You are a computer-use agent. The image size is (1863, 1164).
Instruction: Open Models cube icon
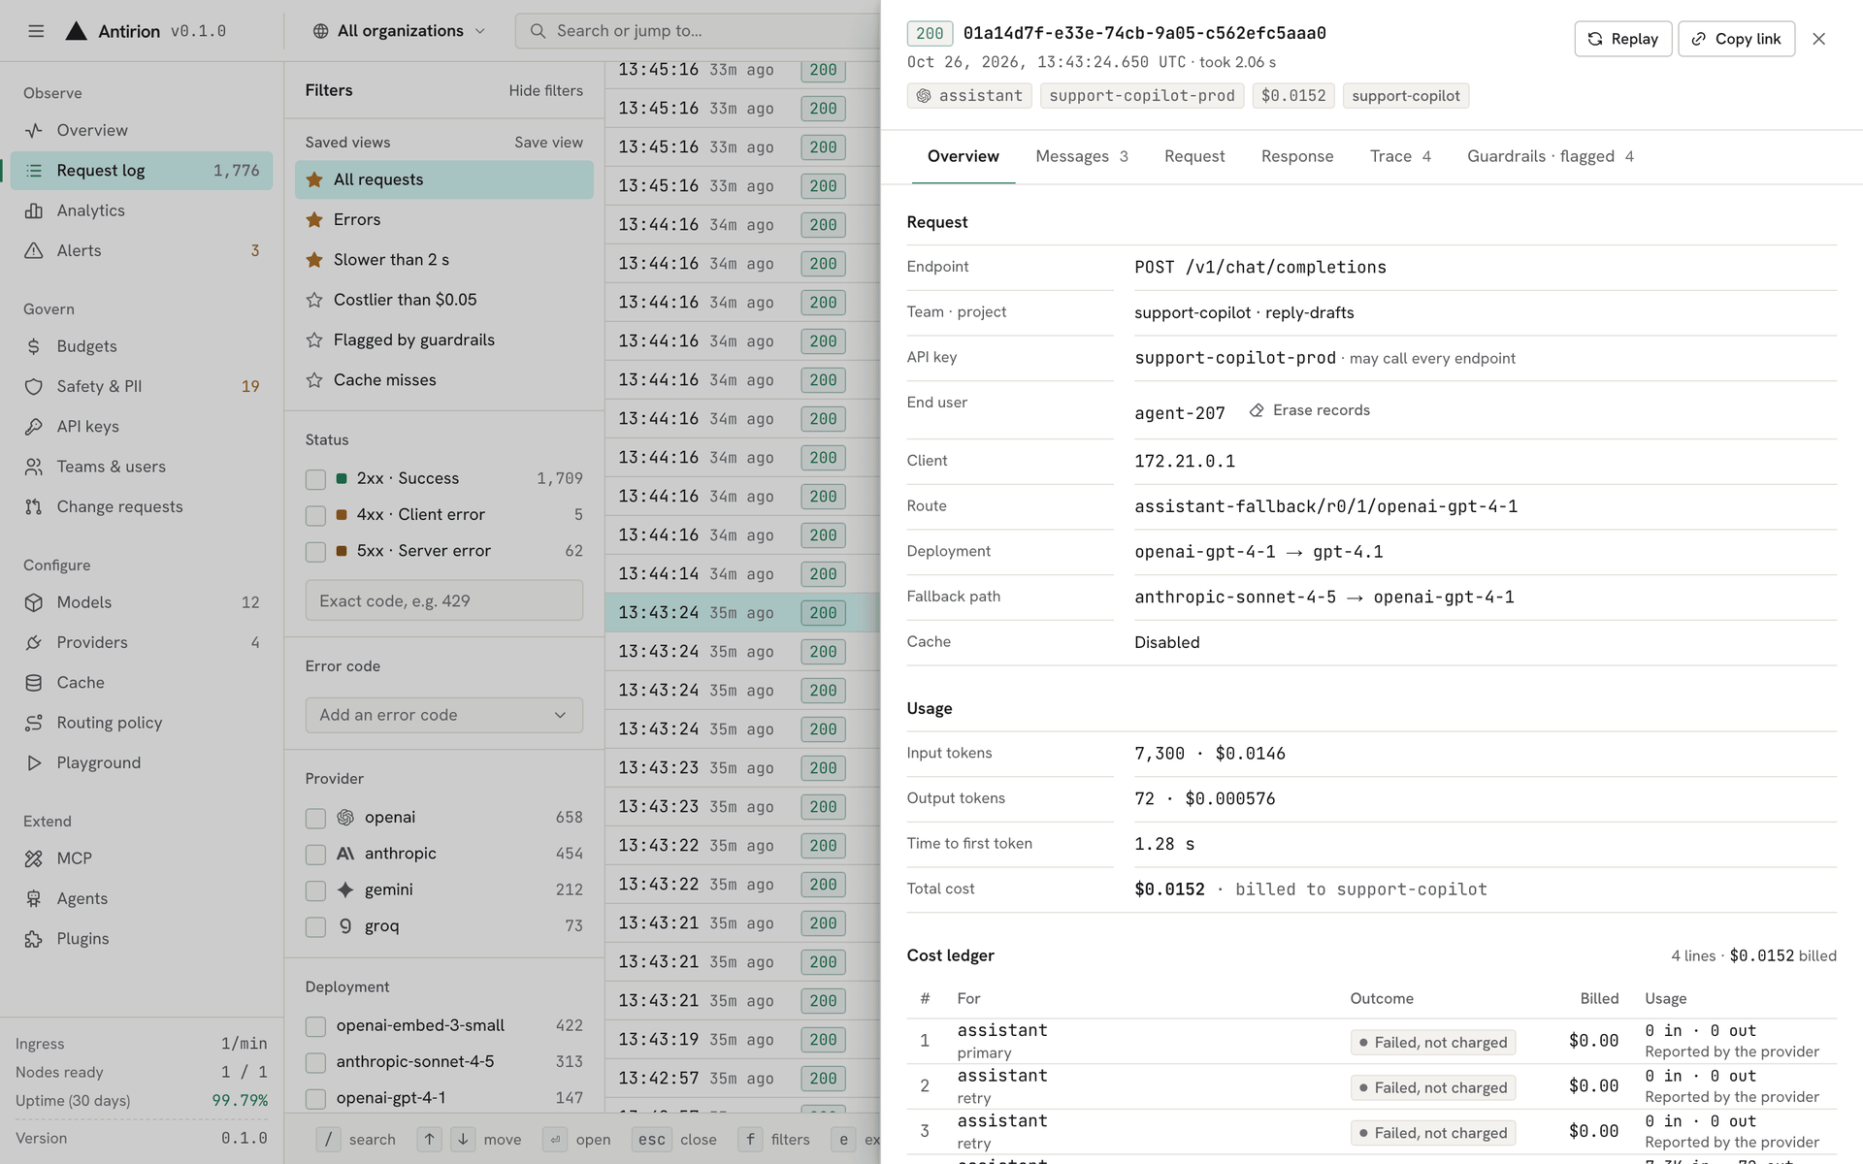pyautogui.click(x=34, y=602)
